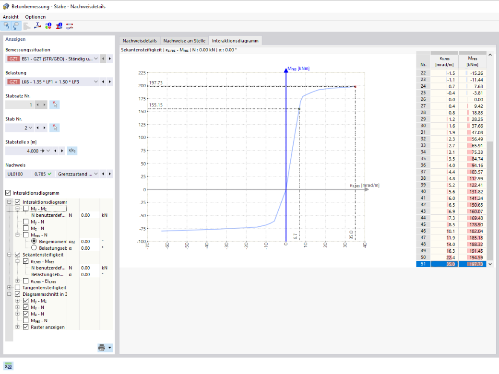Click the cross-section beam toolbar icon
499x374 pixels.
coord(37,26)
